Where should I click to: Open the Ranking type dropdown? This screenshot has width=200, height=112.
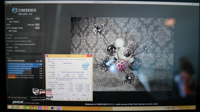tap(16, 61)
